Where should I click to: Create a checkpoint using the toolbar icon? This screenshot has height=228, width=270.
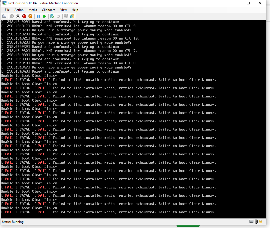[x=52, y=16]
